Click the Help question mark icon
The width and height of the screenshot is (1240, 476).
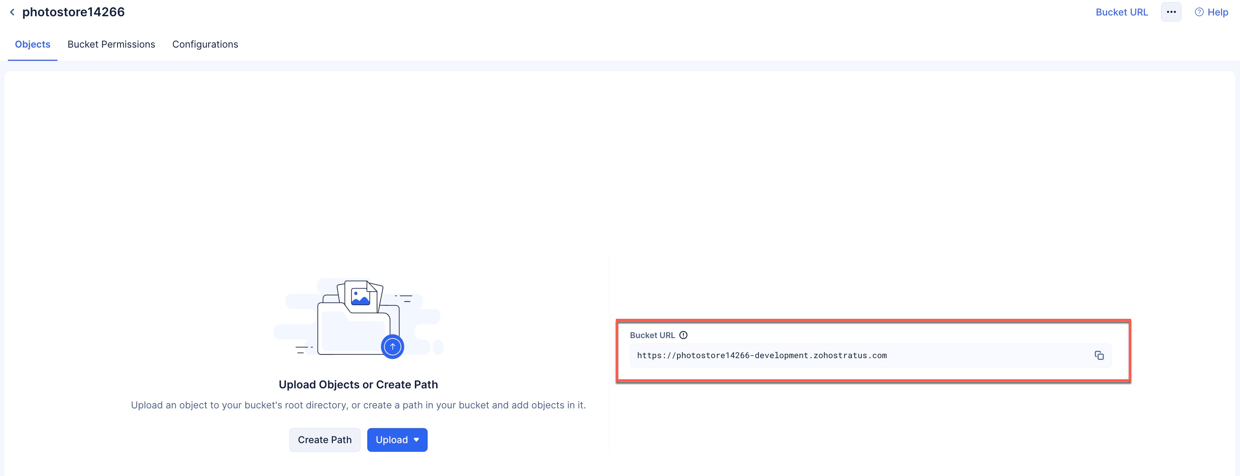pos(1198,12)
